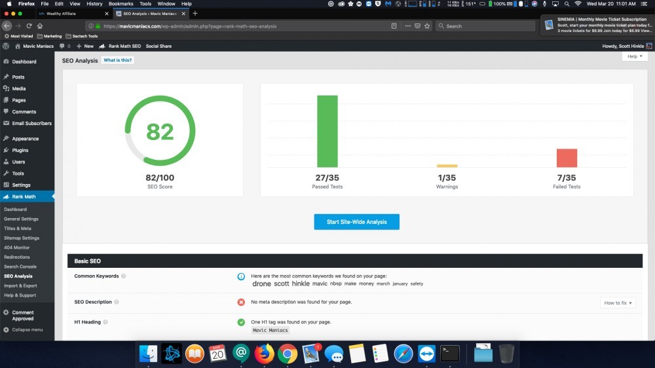Screen dimensions: 655x368
Task: Open Rank Math General Settings
Action: [x=22, y=219]
